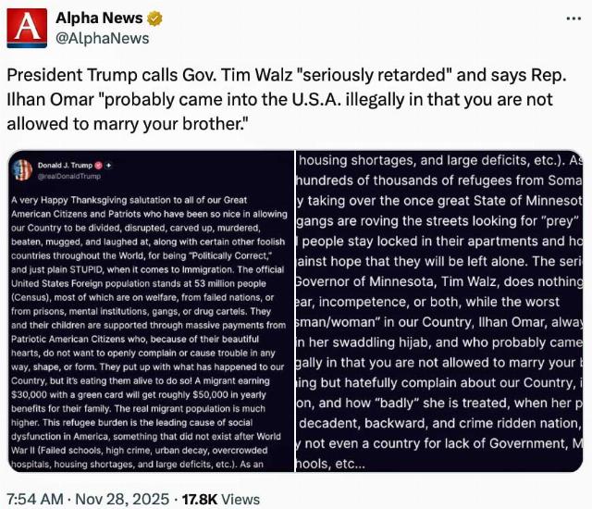Open the Alpha News display name link
592x509 pixels.
[99, 19]
